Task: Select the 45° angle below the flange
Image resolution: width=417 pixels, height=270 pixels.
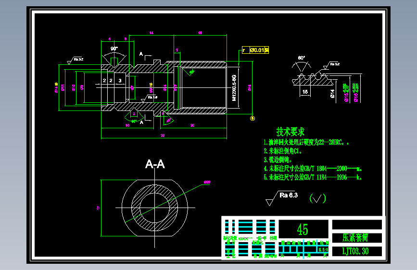Action: [x=169, y=121]
